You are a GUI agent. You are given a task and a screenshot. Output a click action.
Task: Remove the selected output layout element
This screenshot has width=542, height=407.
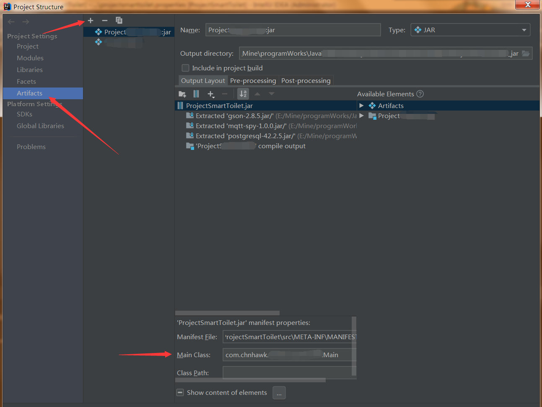tap(225, 94)
